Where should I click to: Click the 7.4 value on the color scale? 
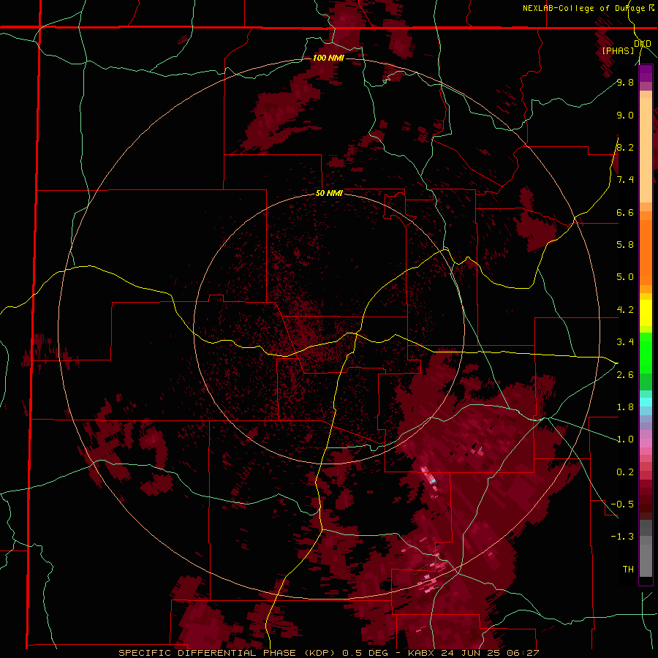pyautogui.click(x=625, y=180)
